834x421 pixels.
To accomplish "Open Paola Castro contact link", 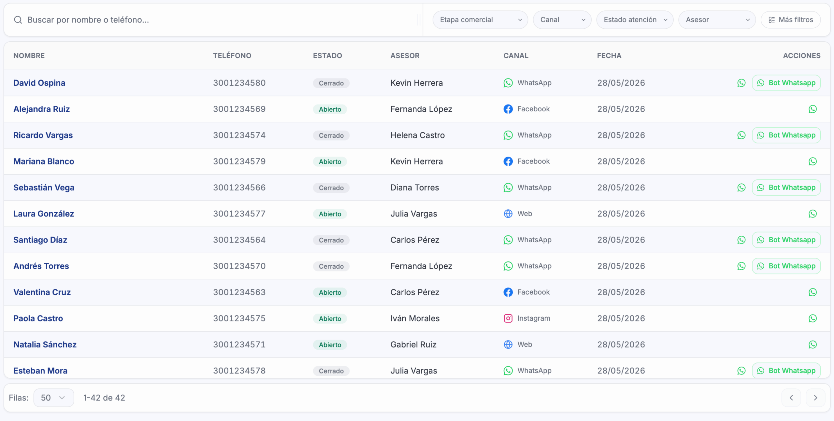I will point(38,318).
